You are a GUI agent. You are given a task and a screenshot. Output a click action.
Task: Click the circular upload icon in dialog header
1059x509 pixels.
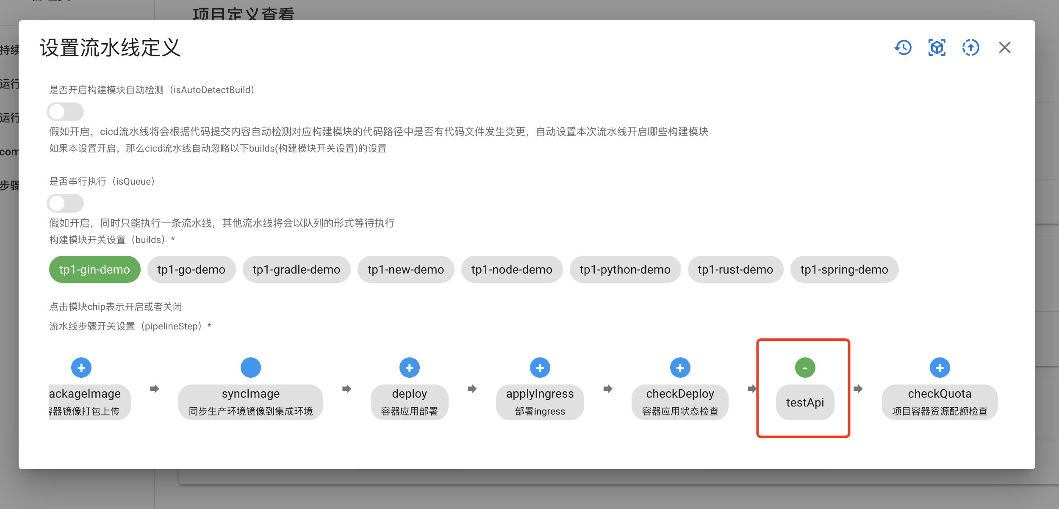click(970, 47)
